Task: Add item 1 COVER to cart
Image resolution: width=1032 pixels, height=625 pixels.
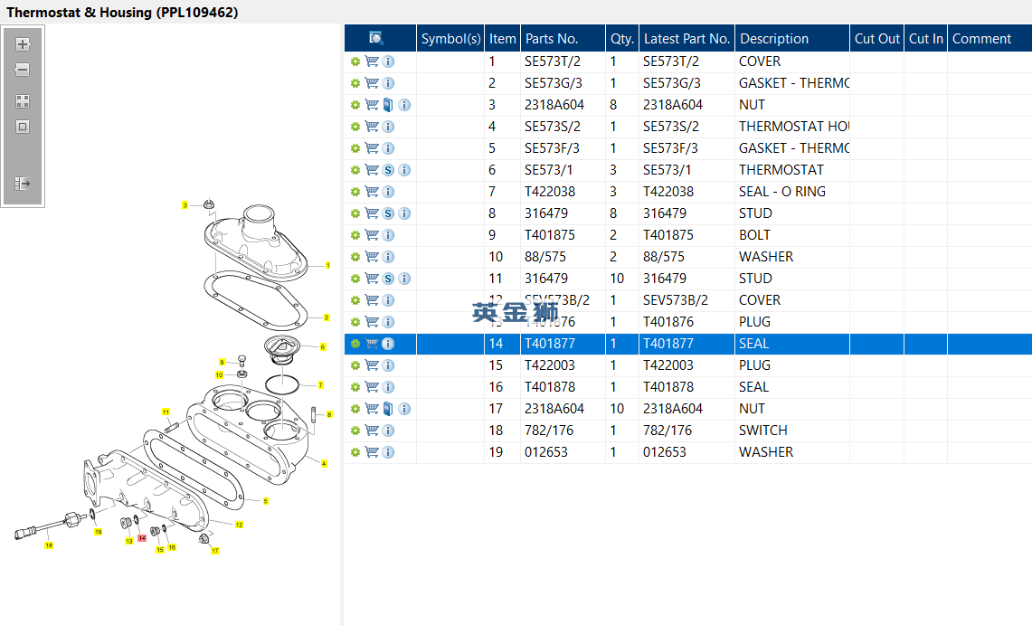Action: pos(372,62)
